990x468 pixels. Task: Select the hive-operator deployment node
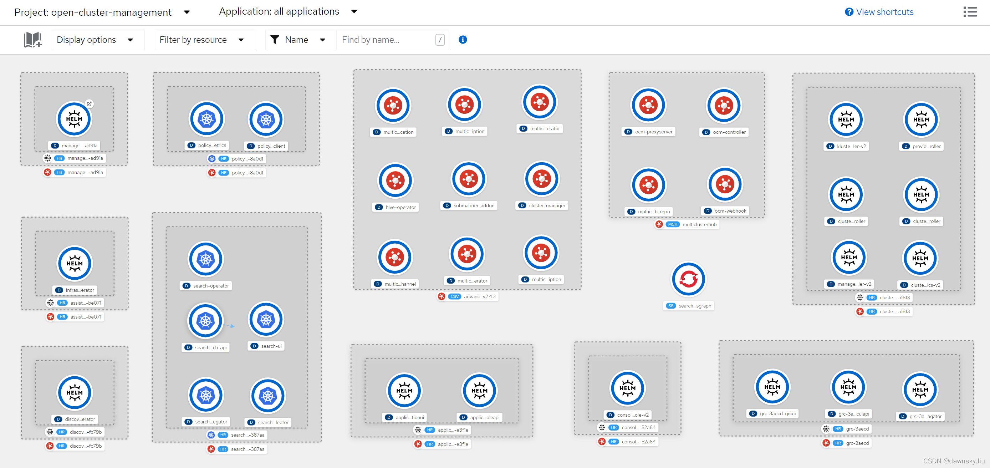[x=395, y=181]
